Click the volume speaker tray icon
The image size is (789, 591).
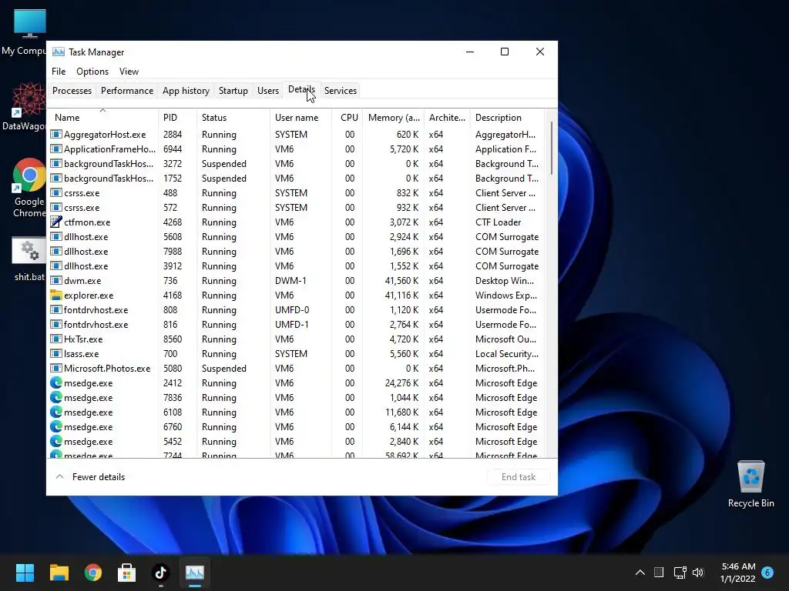[698, 573]
